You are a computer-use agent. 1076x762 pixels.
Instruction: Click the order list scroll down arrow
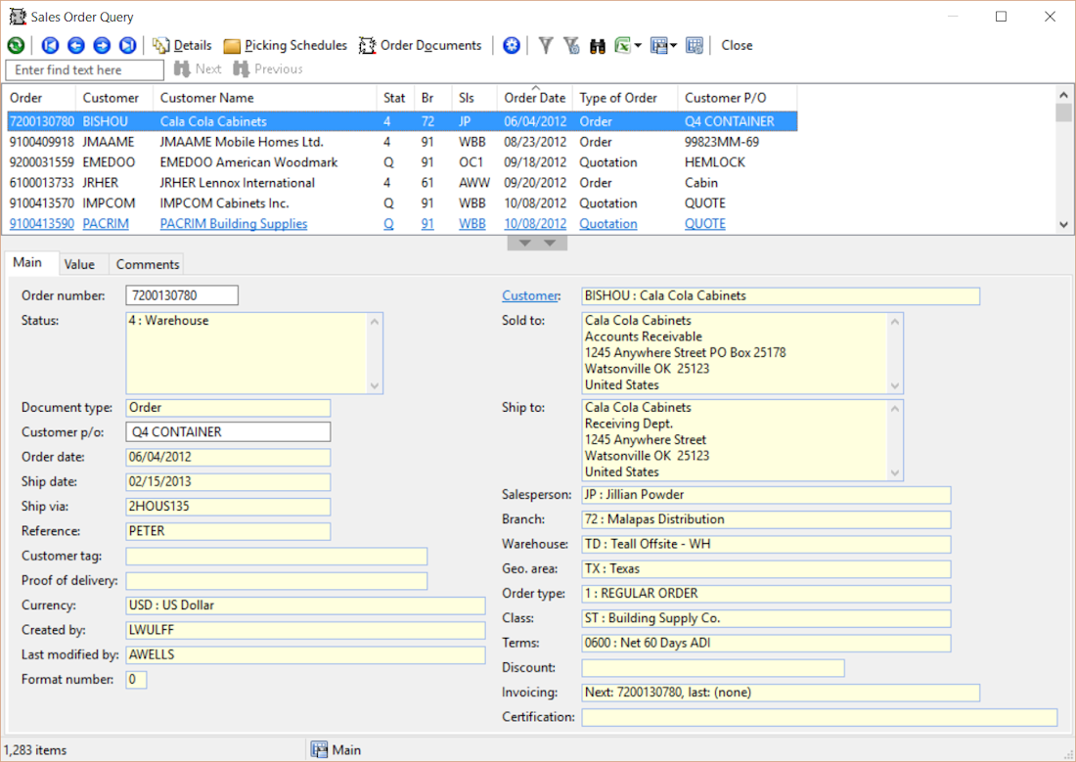(x=1063, y=224)
